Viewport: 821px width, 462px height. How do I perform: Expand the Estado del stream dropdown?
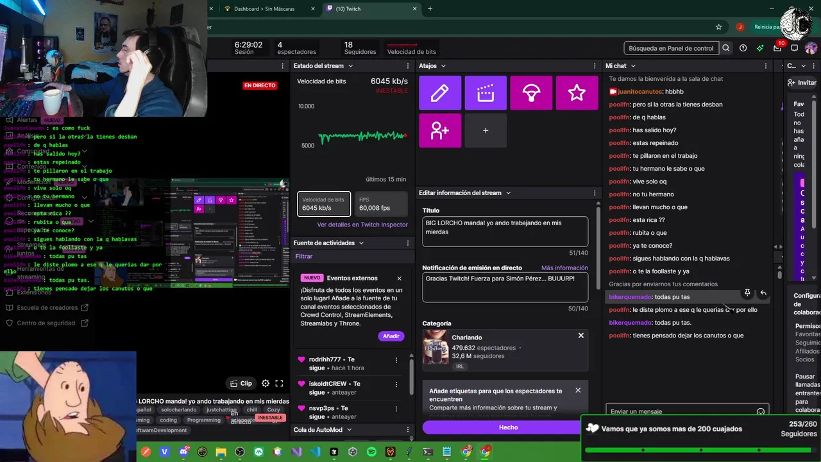350,66
